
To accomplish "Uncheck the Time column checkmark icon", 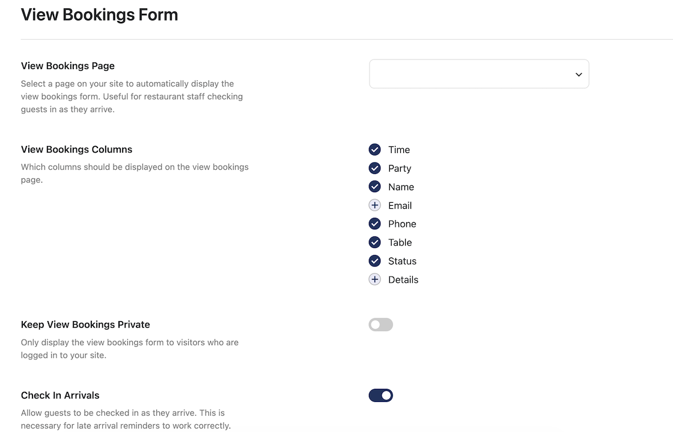I will pos(375,149).
